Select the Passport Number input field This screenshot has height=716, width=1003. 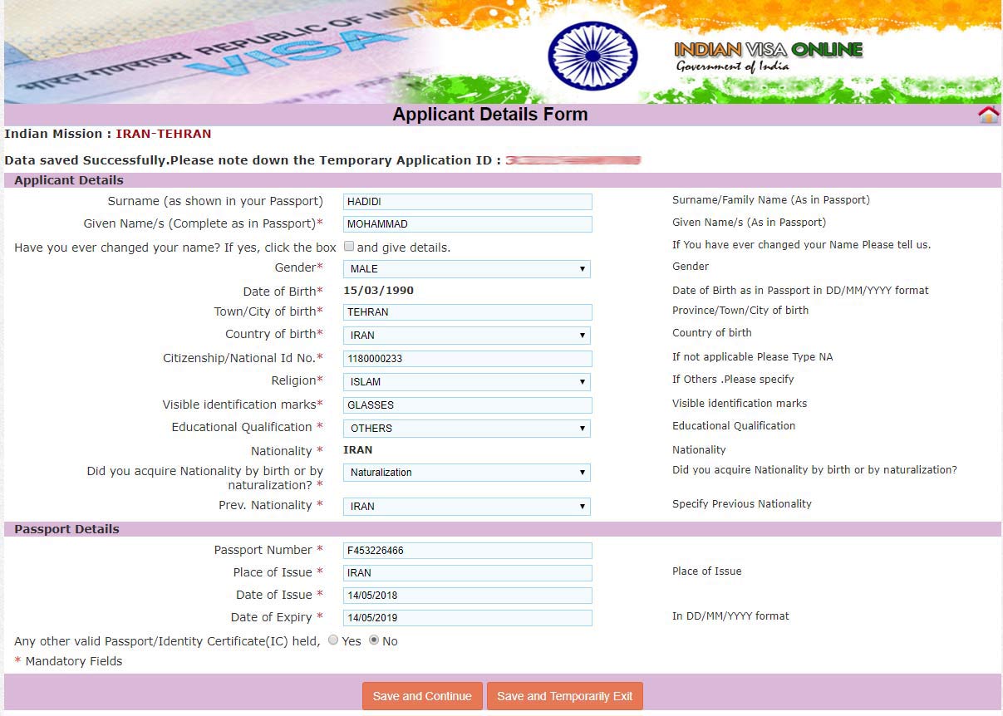[x=467, y=551]
